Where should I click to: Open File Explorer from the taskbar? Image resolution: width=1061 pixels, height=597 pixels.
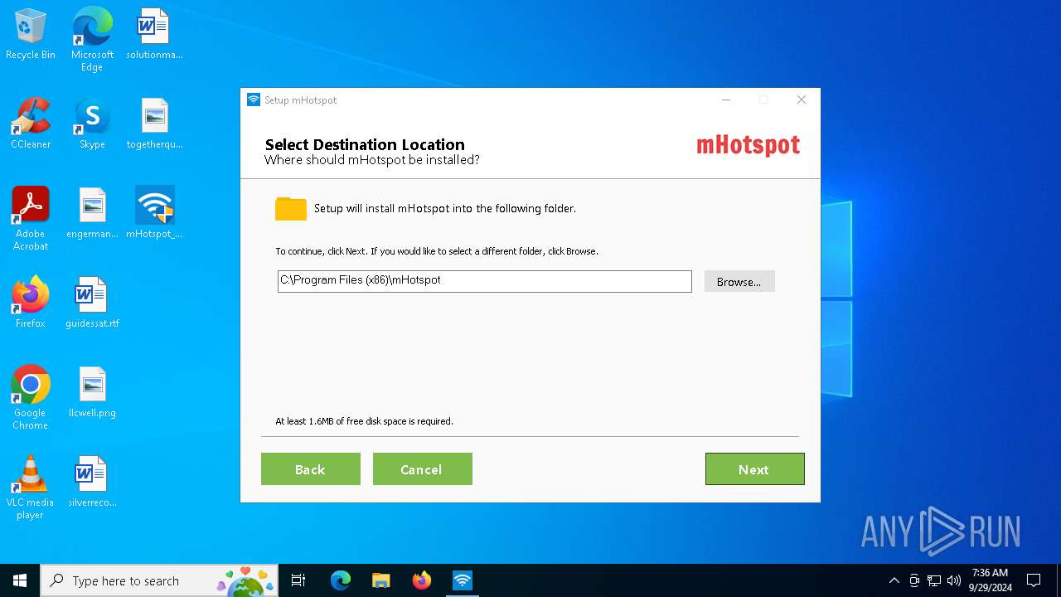tap(381, 580)
